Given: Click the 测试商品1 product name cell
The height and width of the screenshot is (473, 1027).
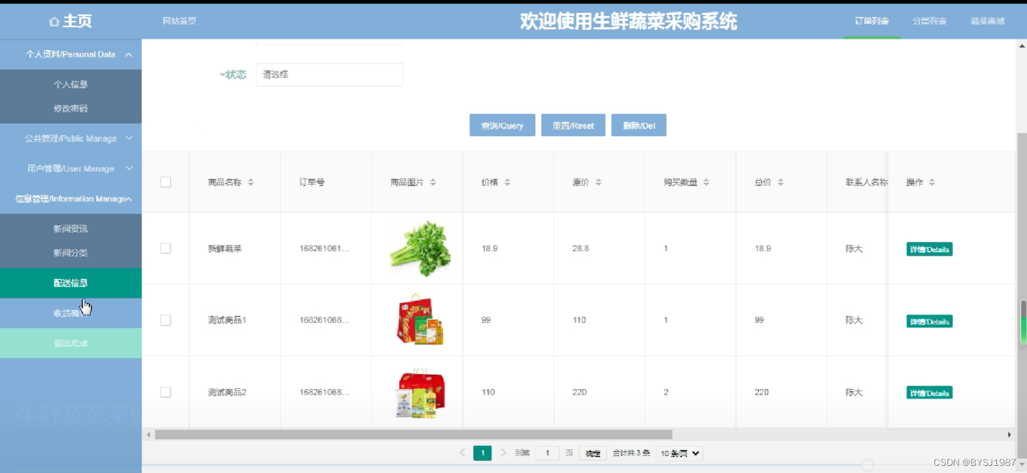Looking at the screenshot, I should point(227,320).
